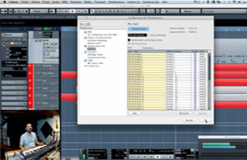Click the Annuler button
The width and height of the screenshot is (247, 160).
click(189, 120)
